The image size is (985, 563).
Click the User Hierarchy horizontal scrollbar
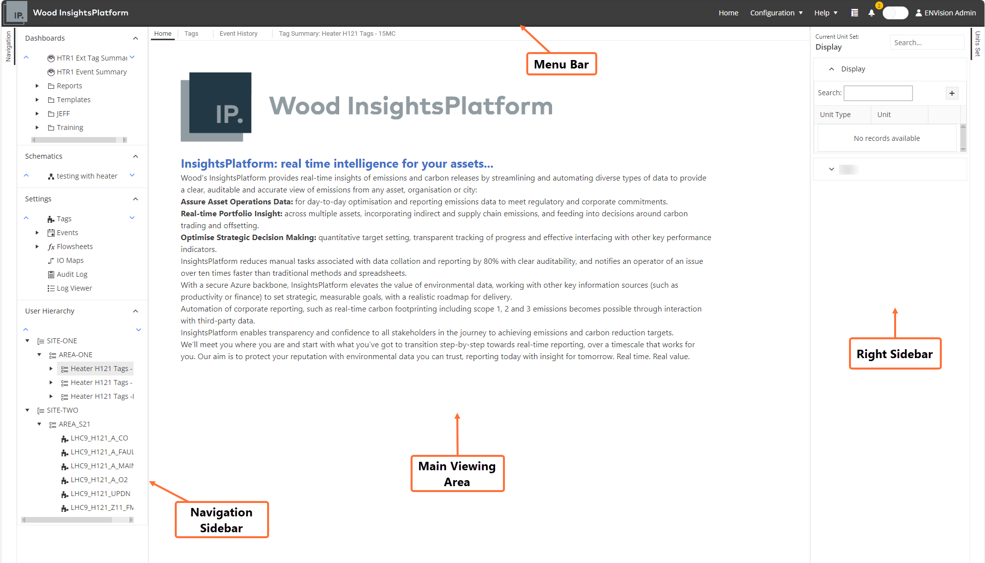click(77, 520)
